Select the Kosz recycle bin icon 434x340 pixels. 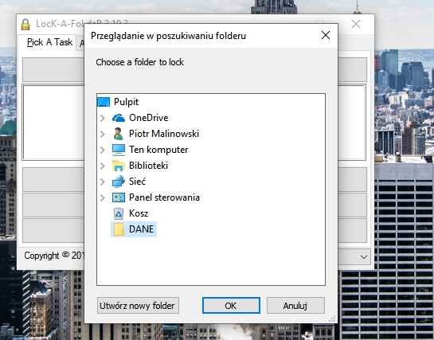[119, 213]
